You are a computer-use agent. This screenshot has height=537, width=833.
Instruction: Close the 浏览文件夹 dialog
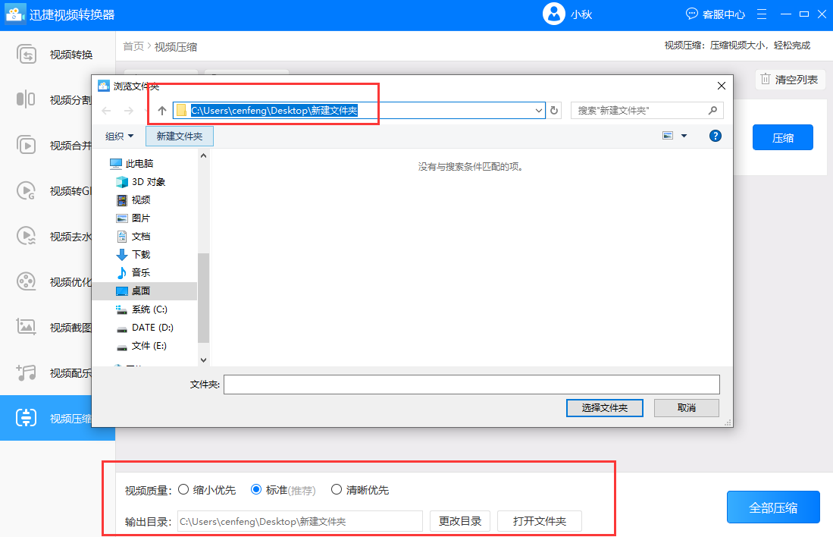721,86
